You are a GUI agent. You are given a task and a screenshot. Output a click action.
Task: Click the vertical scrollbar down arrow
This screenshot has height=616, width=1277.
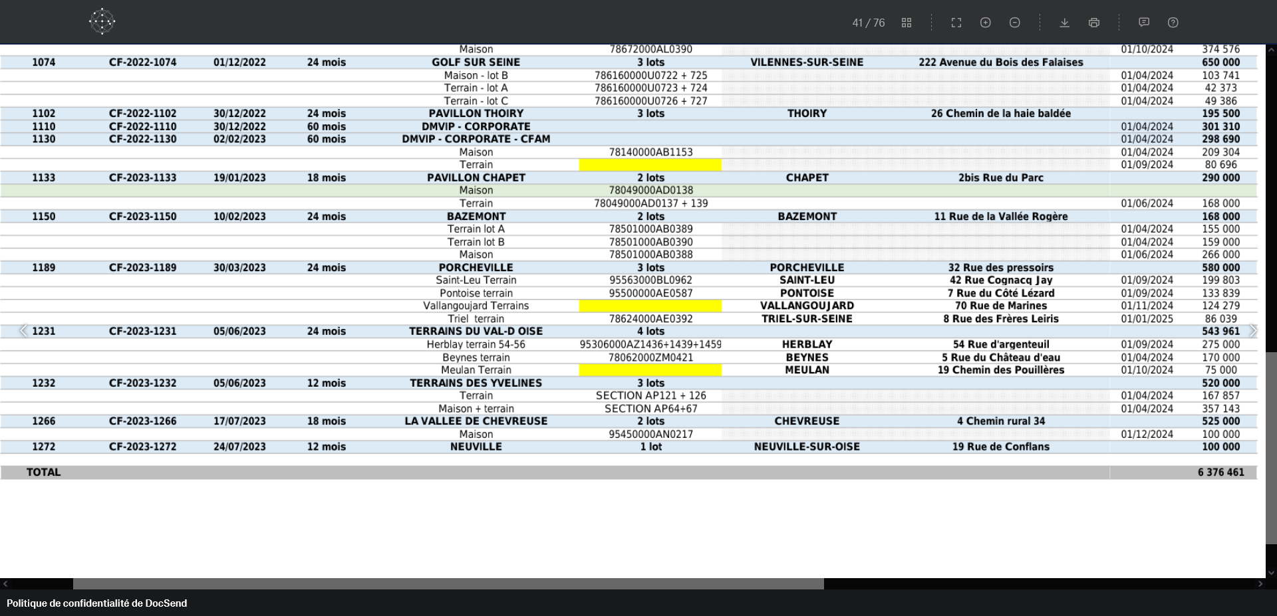tap(1271, 572)
